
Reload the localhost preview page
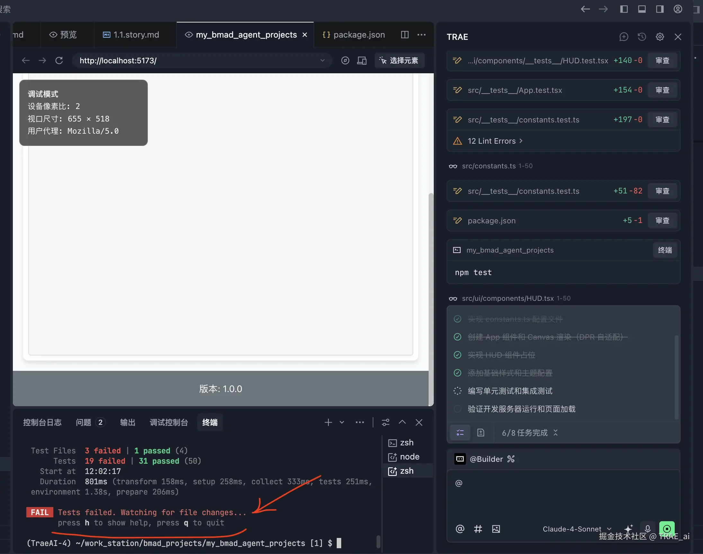pyautogui.click(x=59, y=61)
